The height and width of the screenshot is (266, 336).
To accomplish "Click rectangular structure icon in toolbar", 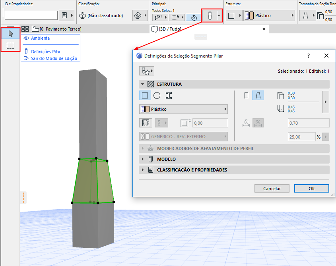I will 234,15.
